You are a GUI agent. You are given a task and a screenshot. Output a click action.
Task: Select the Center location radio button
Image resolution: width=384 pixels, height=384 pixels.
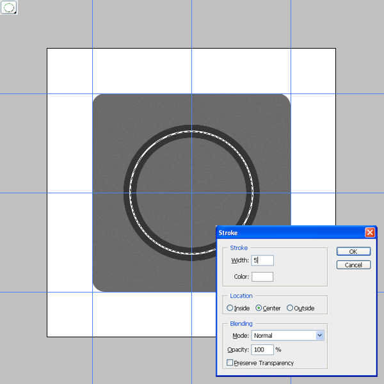tap(259, 308)
